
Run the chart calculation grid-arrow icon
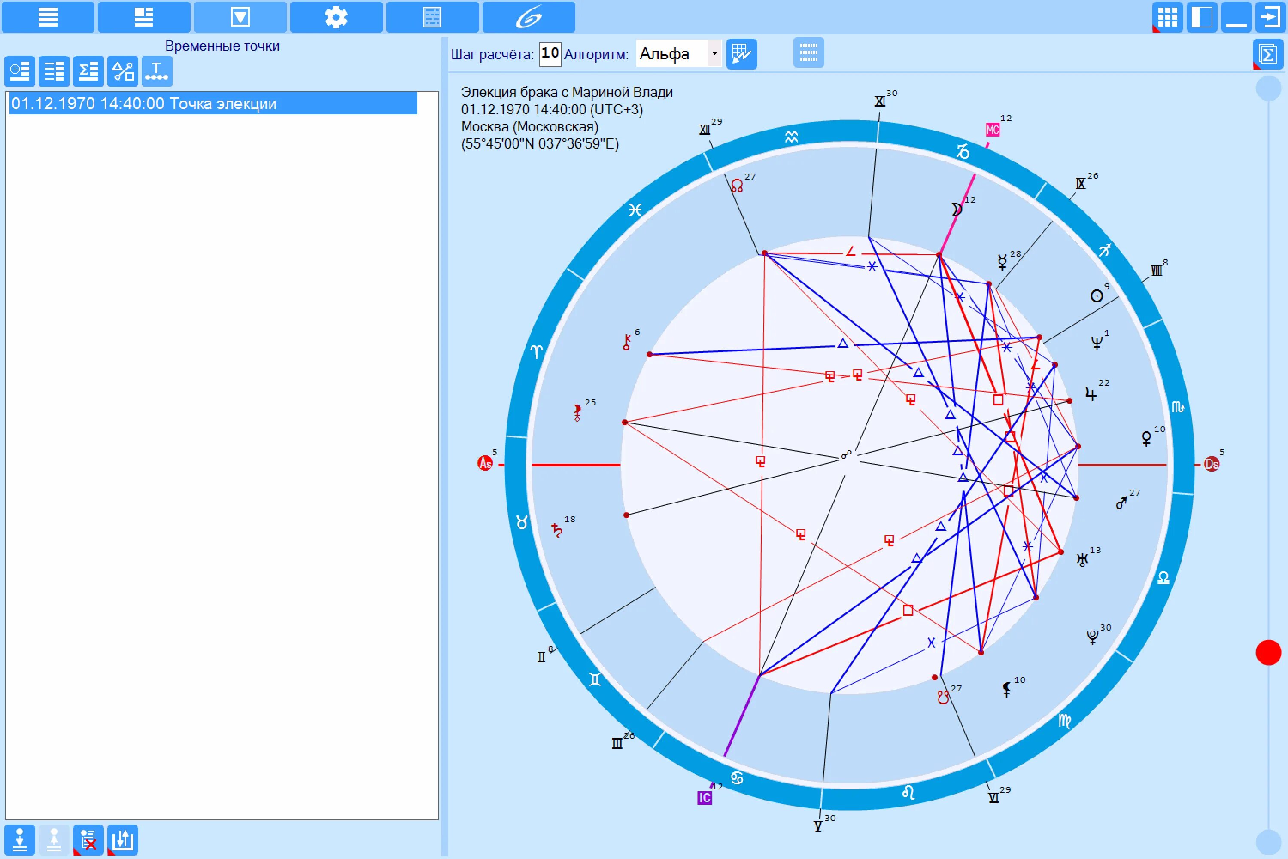(x=741, y=54)
